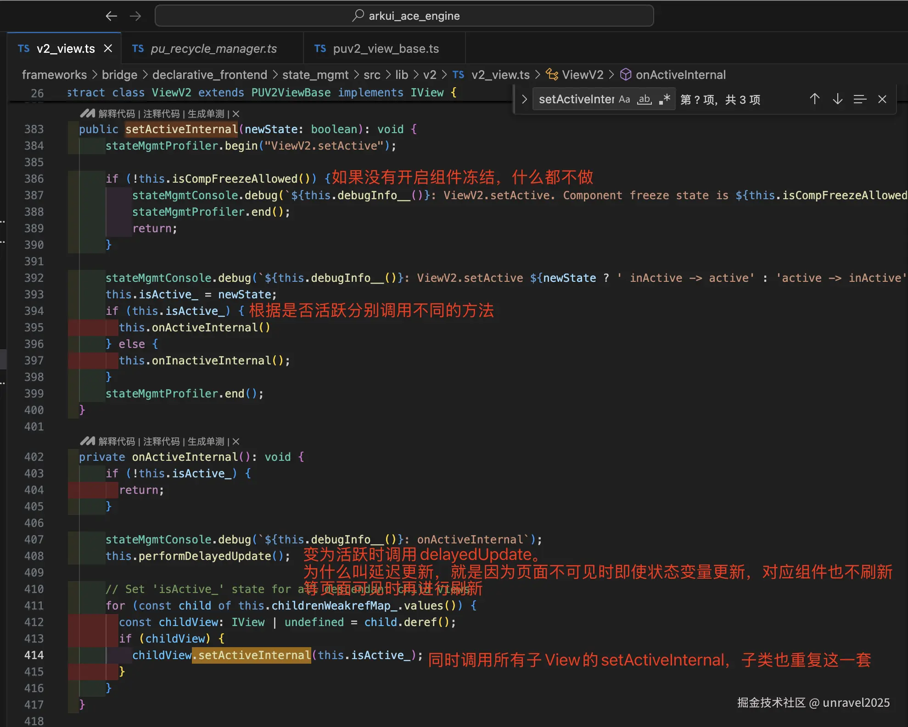
Task: Open the puv2_view_base.ts tab
Action: 385,49
